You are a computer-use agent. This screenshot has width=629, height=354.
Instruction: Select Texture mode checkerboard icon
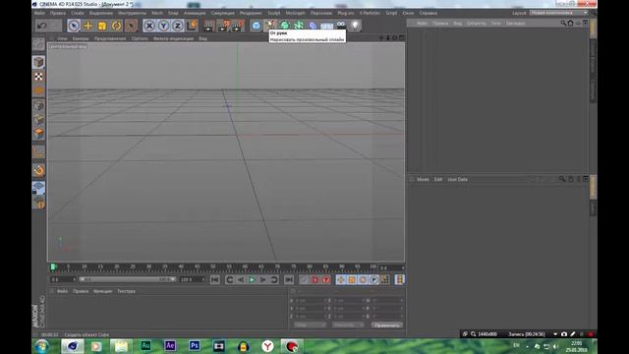[x=38, y=77]
